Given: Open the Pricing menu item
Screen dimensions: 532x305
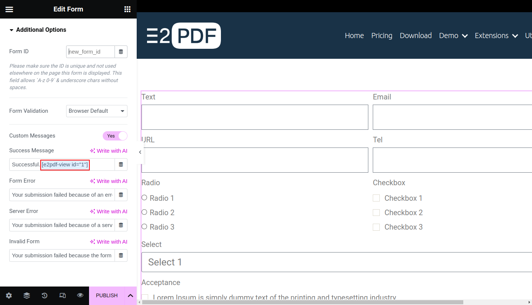Looking at the screenshot, I should (x=382, y=35).
